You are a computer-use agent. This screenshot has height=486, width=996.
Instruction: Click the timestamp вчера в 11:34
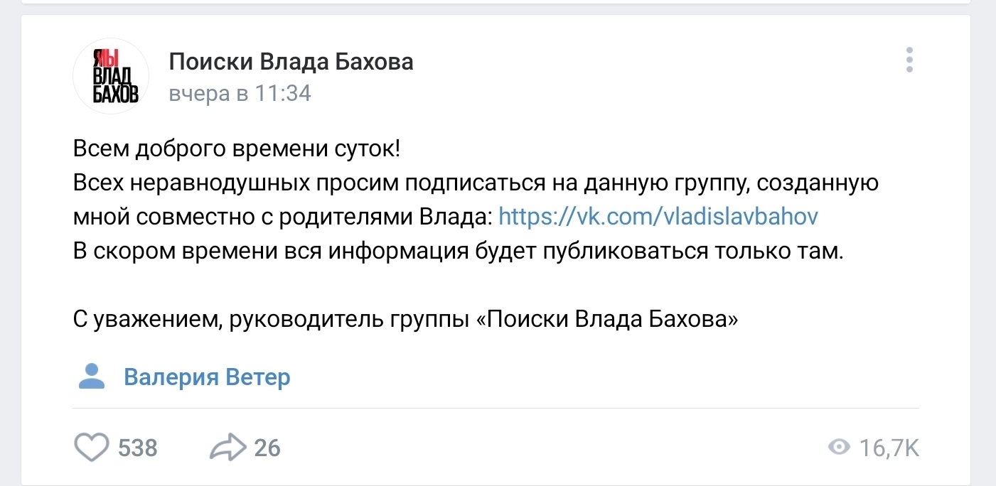click(240, 94)
